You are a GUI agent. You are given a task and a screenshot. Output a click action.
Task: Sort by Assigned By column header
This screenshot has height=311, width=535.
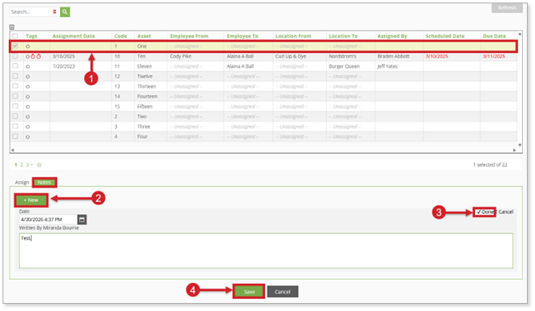(392, 36)
